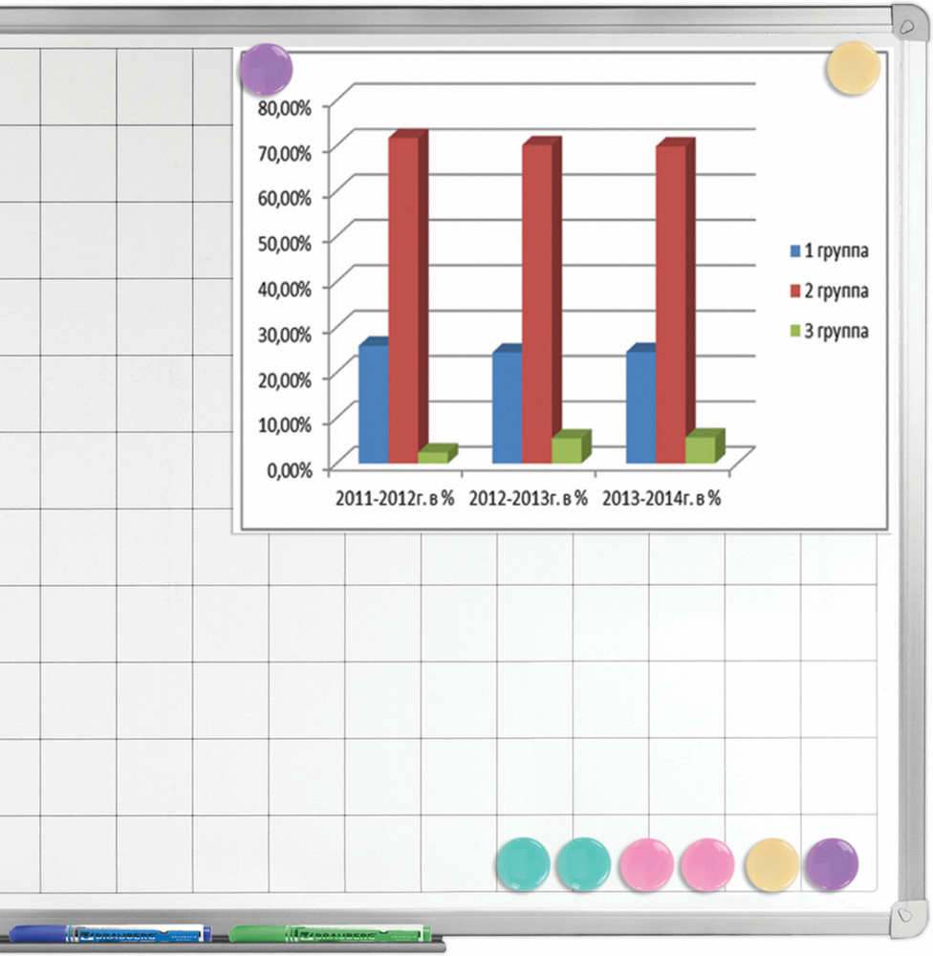Viewport: 933px width, 956px height.
Task: Click the purple magnet on the chart's top-left corner
Action: (265, 69)
